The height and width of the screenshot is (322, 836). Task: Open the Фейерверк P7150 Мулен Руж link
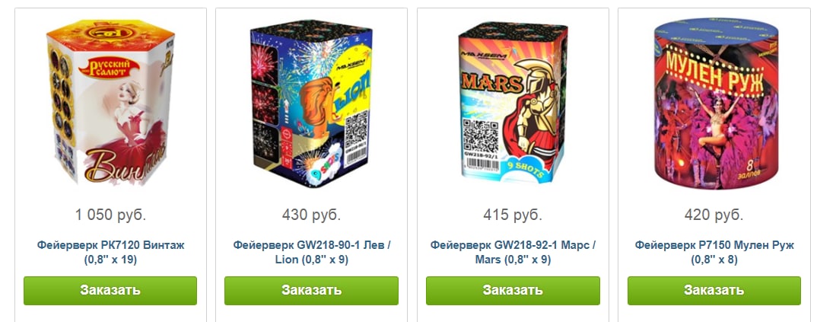point(714,253)
